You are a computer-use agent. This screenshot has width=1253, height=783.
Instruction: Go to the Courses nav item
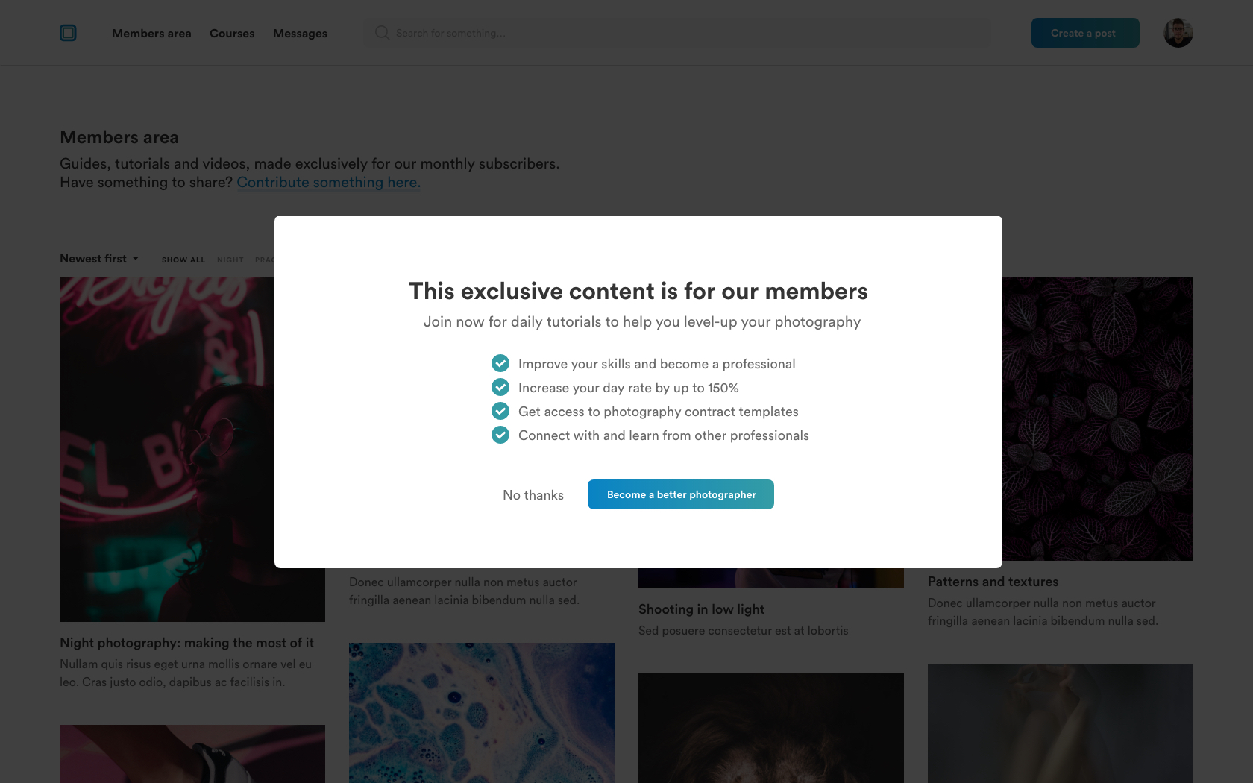232,34
